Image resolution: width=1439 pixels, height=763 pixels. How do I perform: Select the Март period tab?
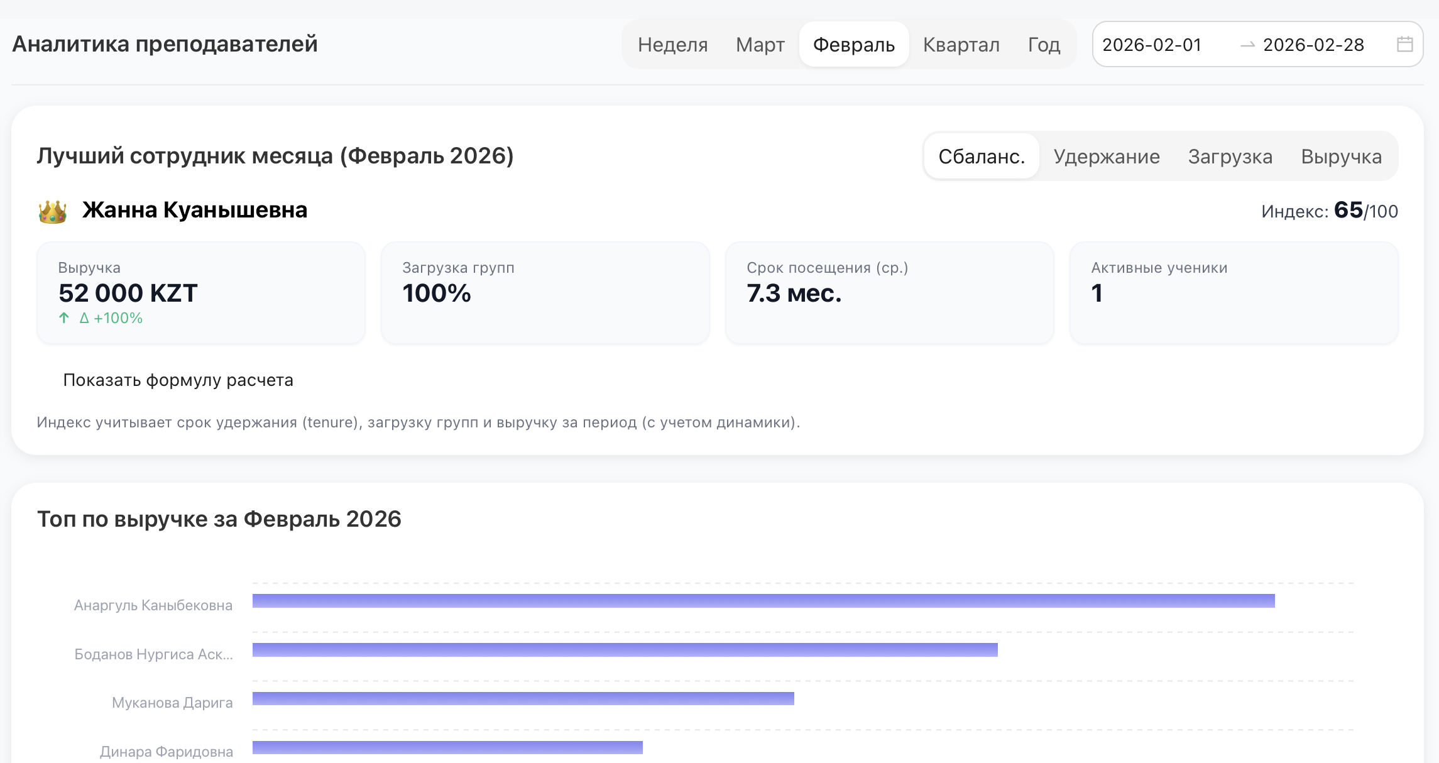pyautogui.click(x=760, y=45)
